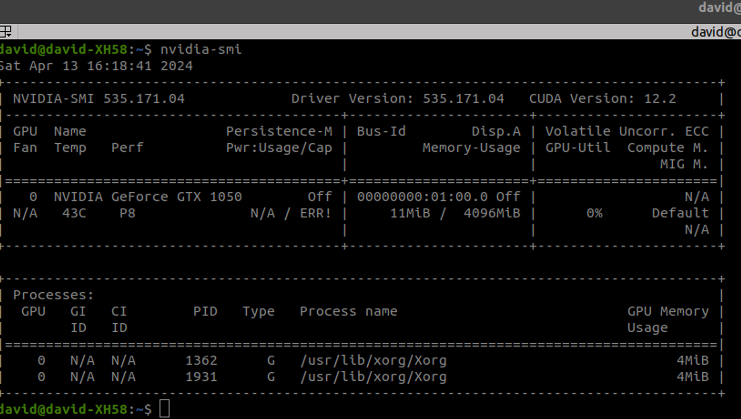Click the PID value 1931
The height and width of the screenshot is (419, 741).
[x=201, y=377]
